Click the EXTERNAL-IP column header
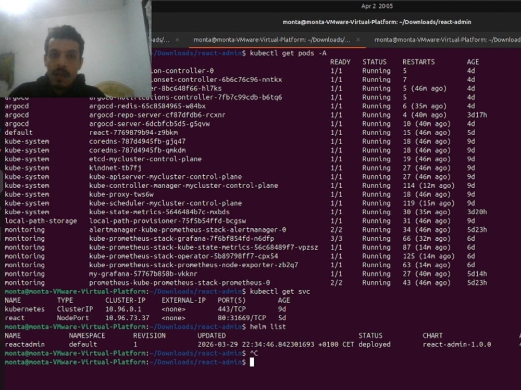The height and width of the screenshot is (390, 521). tap(184, 300)
